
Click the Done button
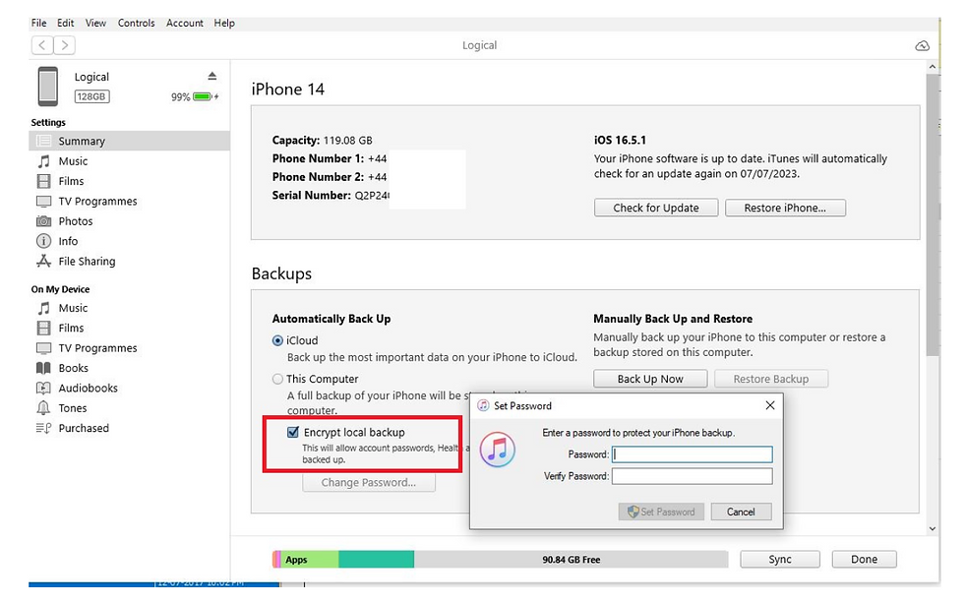[x=864, y=560]
